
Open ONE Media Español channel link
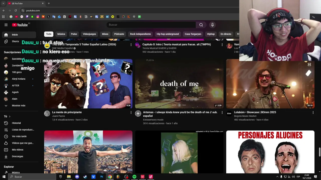pyautogui.click(x=62, y=48)
